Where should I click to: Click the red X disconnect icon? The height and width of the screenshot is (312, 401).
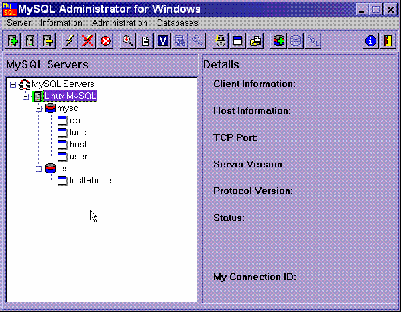coord(88,41)
